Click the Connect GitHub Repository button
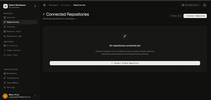The image size is (211, 100). tap(125, 63)
